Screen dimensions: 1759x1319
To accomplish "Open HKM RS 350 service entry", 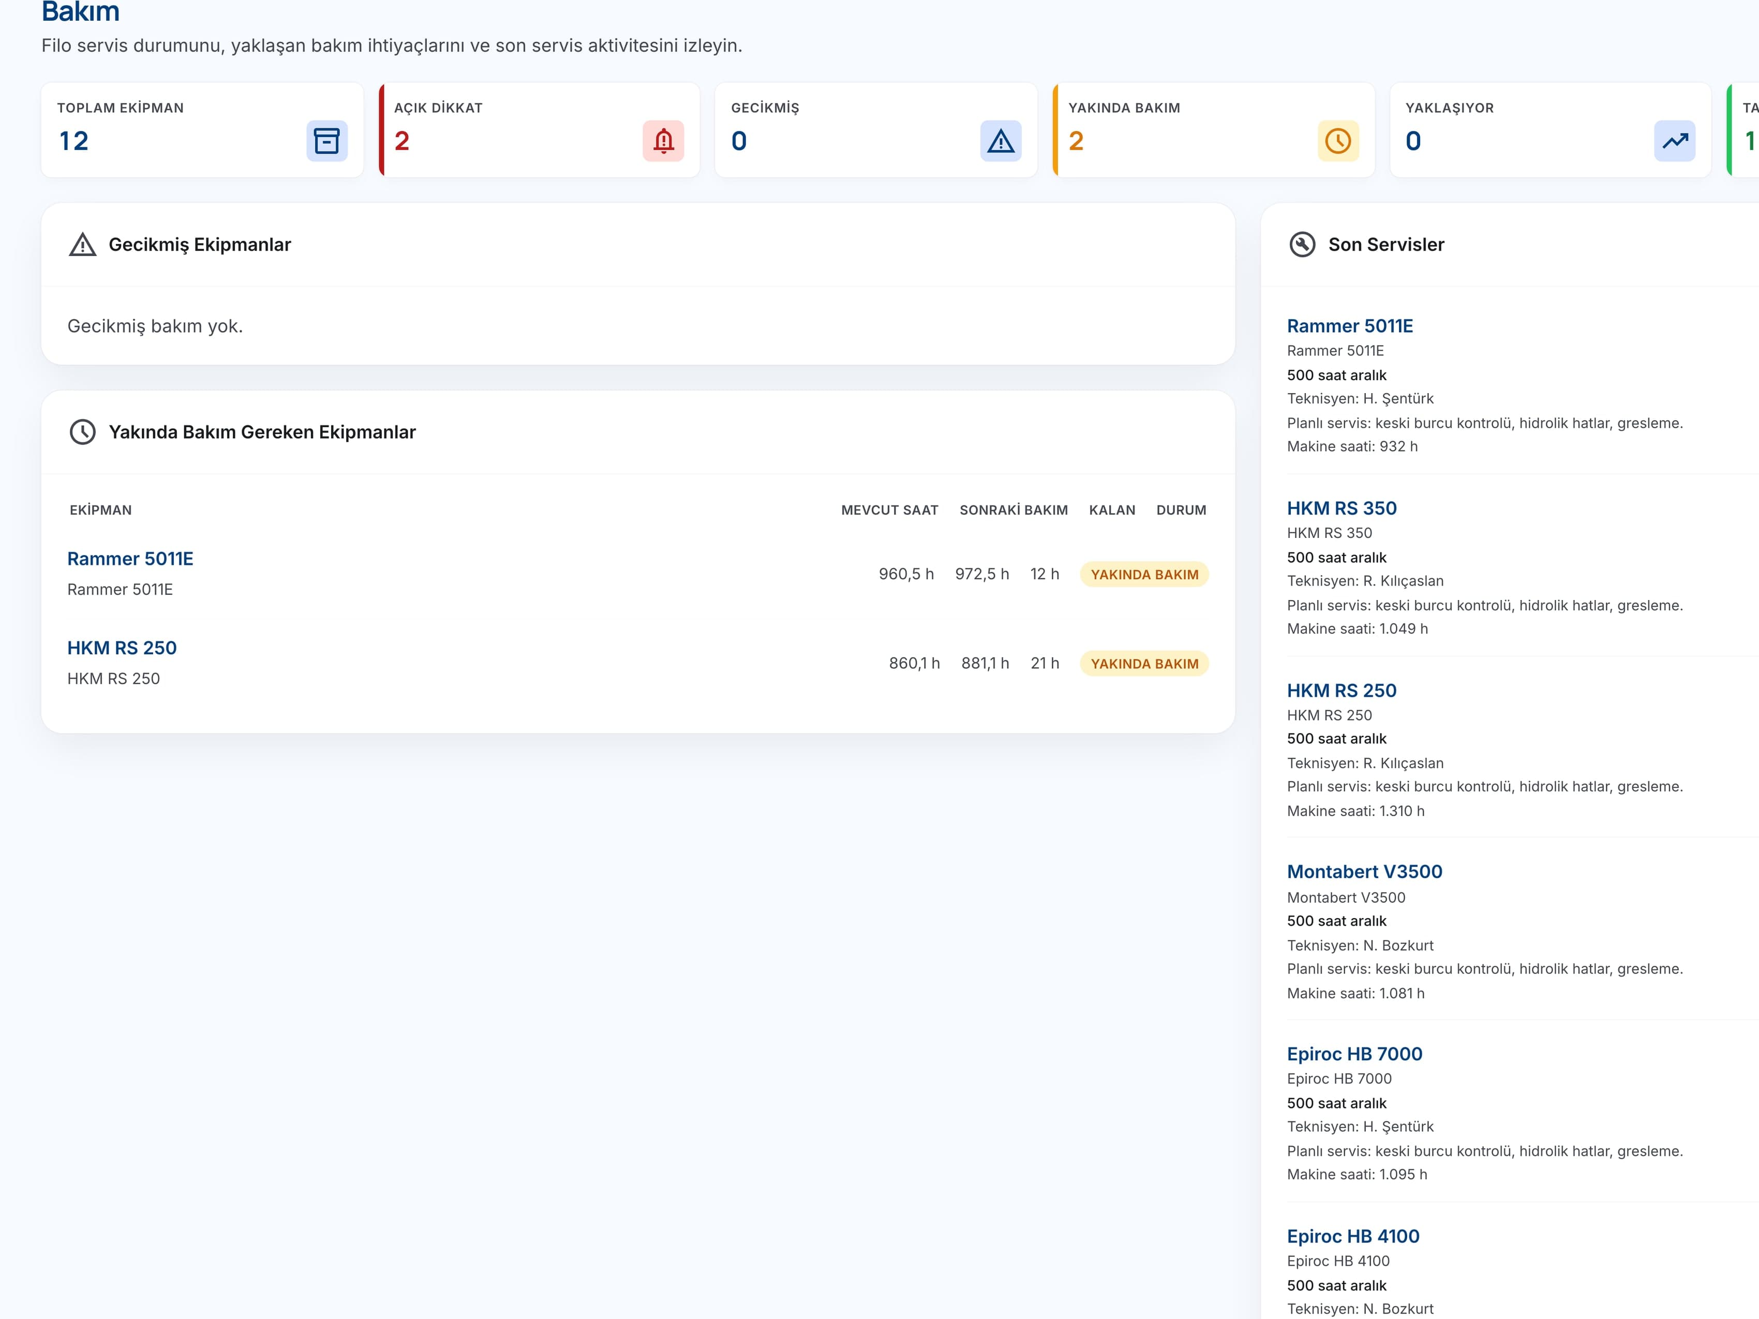I will pyautogui.click(x=1341, y=508).
